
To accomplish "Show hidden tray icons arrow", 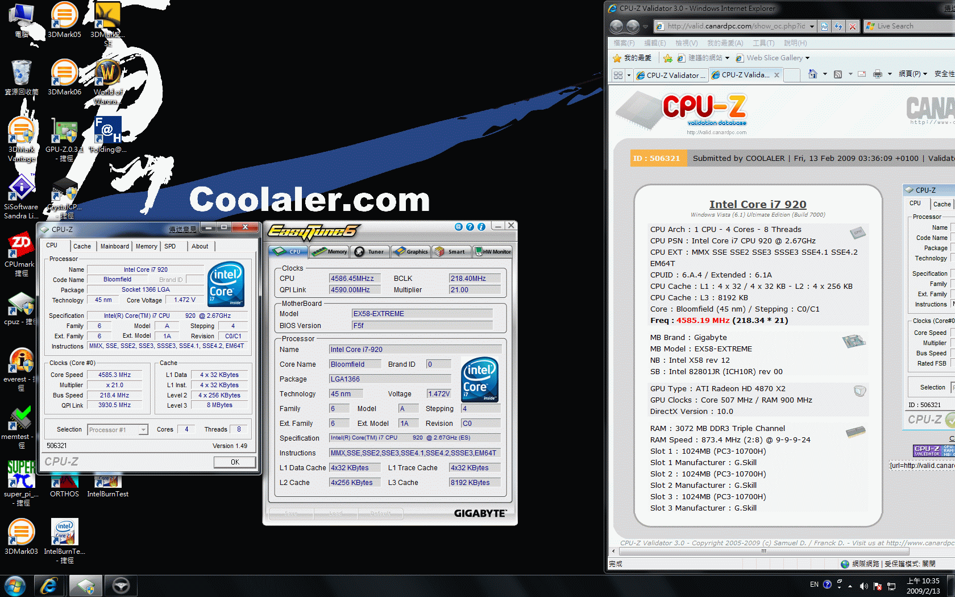I will [850, 586].
